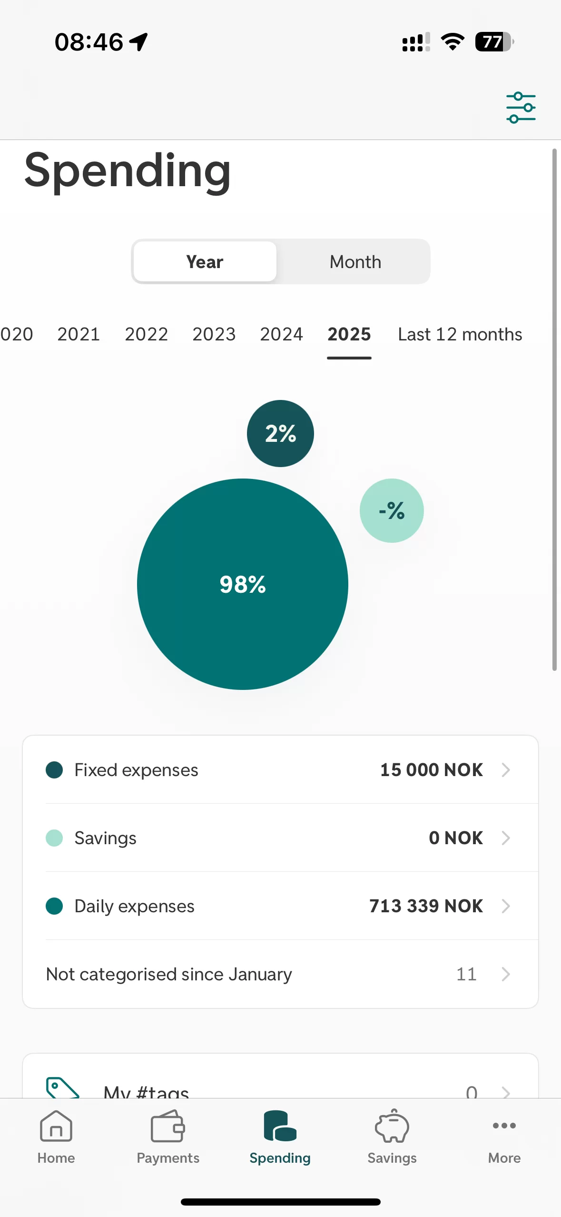Select the 2024 year tab
Screen dimensions: 561x1217
pos(281,334)
